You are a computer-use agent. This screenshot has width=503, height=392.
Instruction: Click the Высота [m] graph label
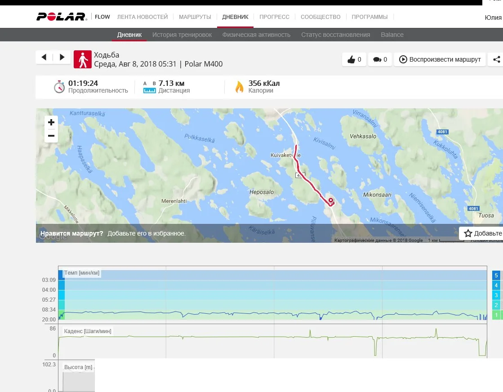pos(78,367)
